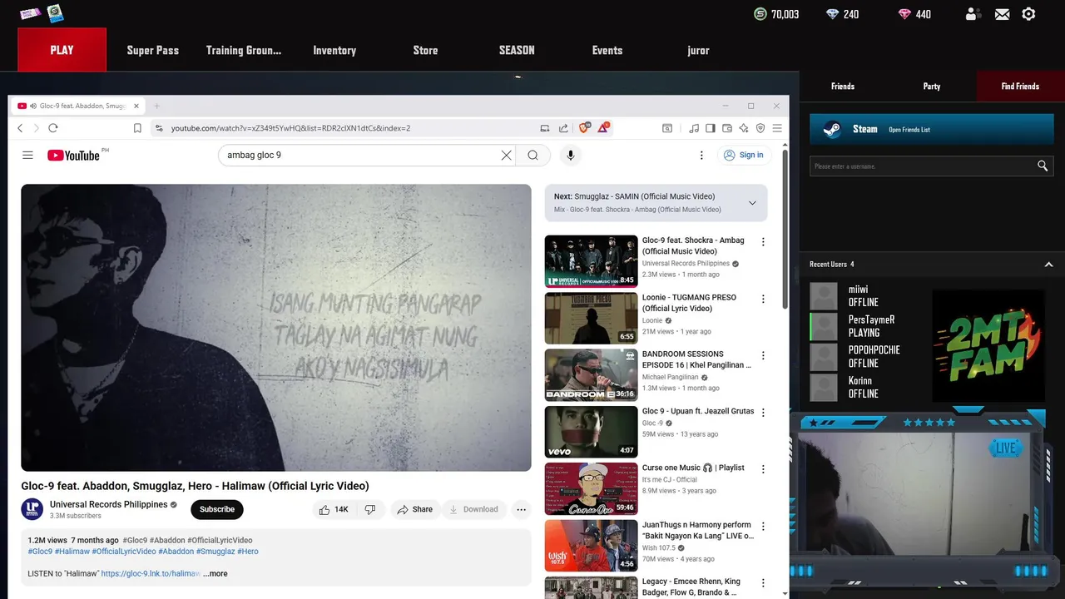Select the Find Friends tab
Screen dimensions: 1065x599
1020,86
